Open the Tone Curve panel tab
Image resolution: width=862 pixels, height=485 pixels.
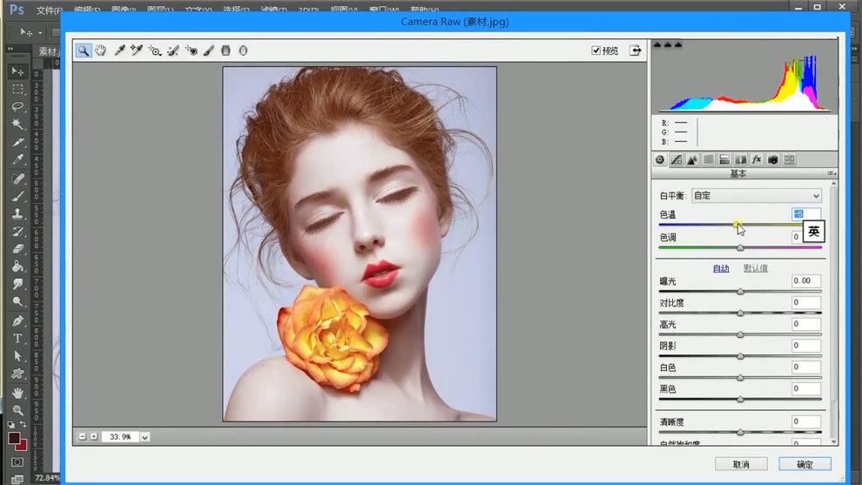point(677,159)
